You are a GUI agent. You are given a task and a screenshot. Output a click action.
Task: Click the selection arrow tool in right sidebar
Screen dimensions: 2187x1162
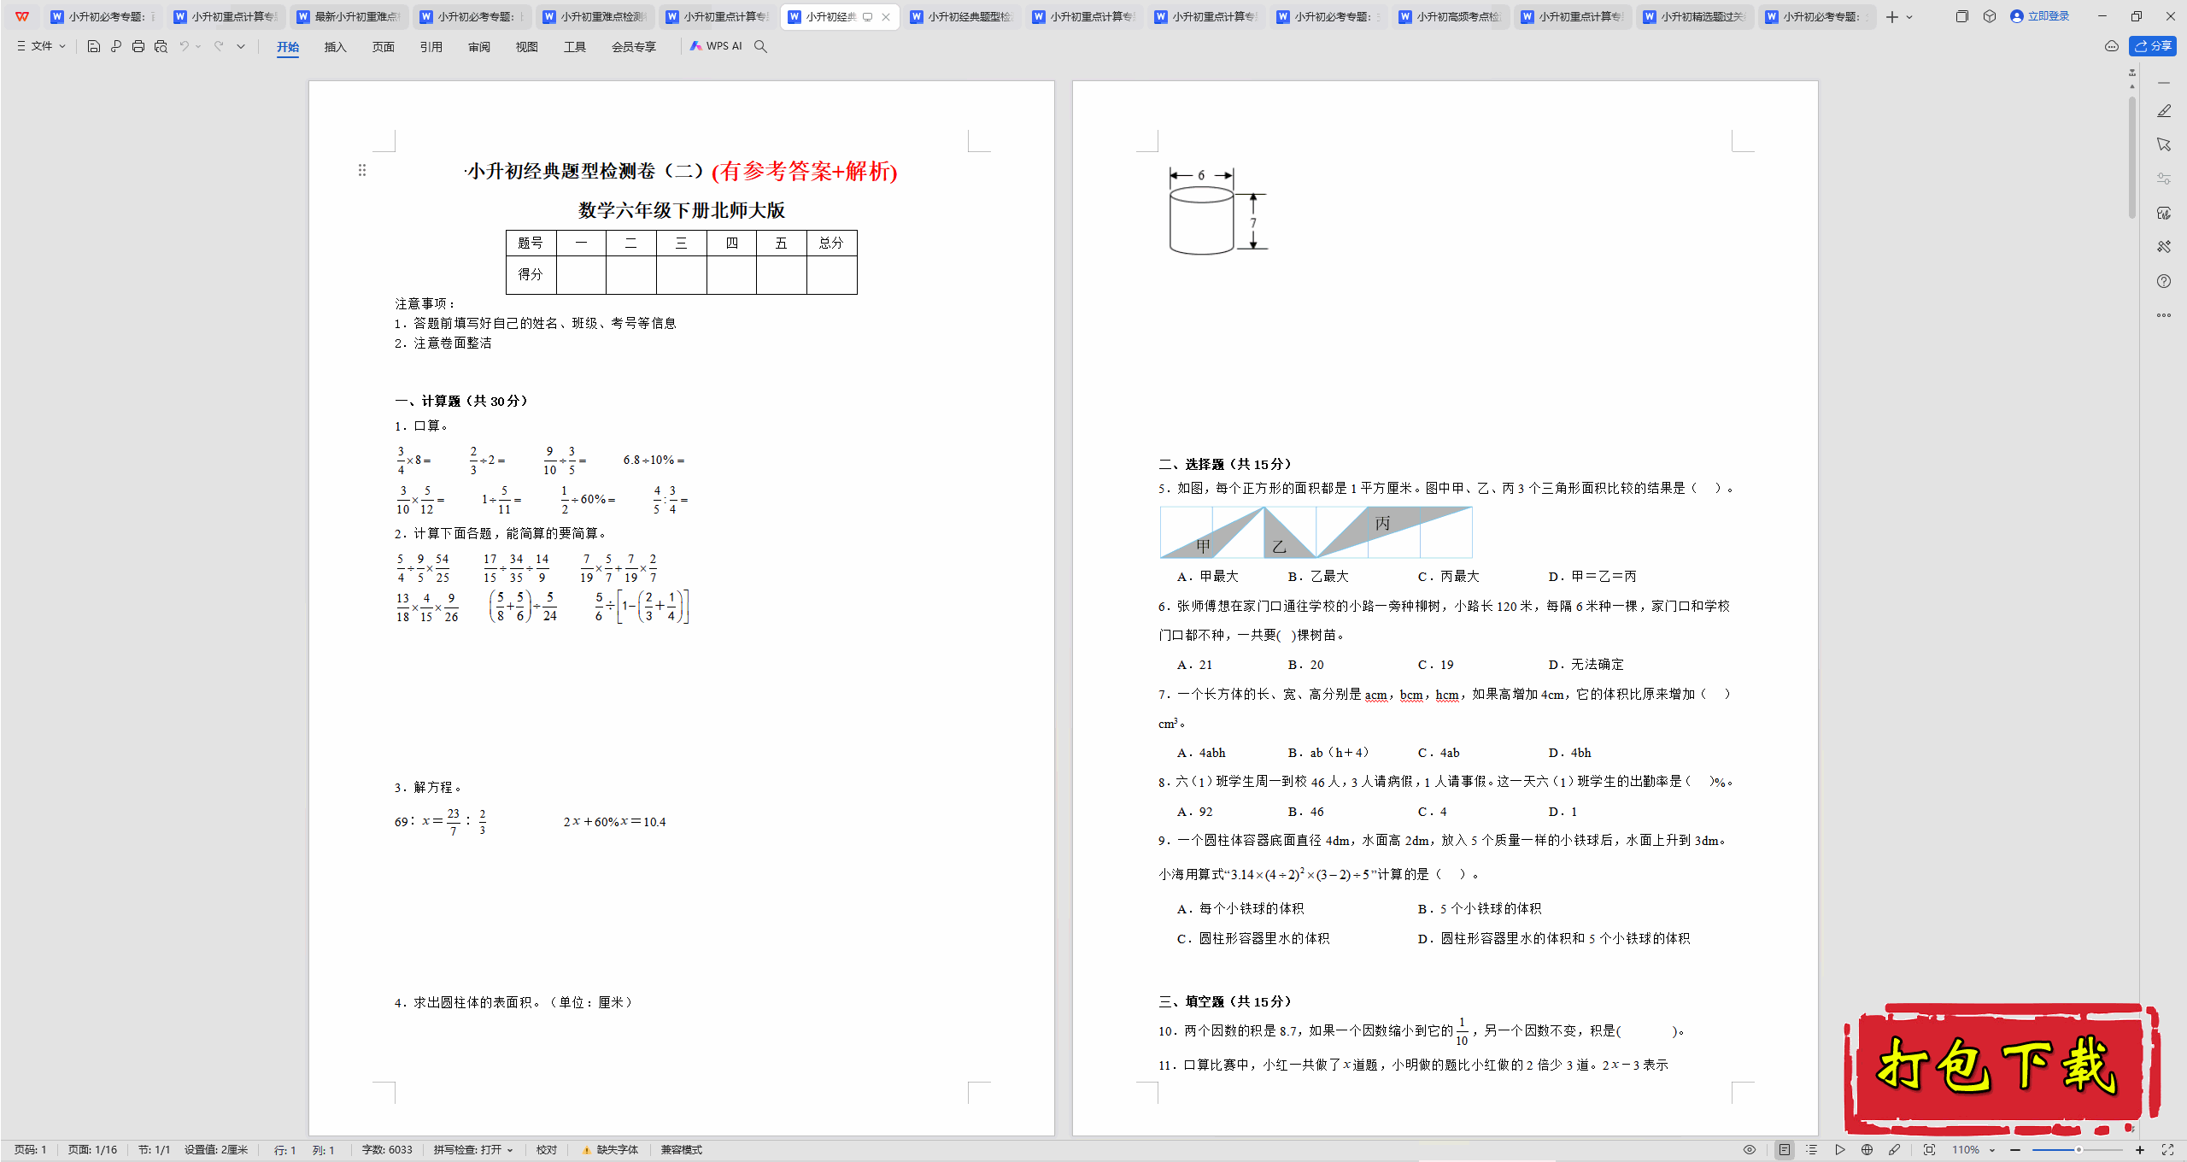(2164, 144)
